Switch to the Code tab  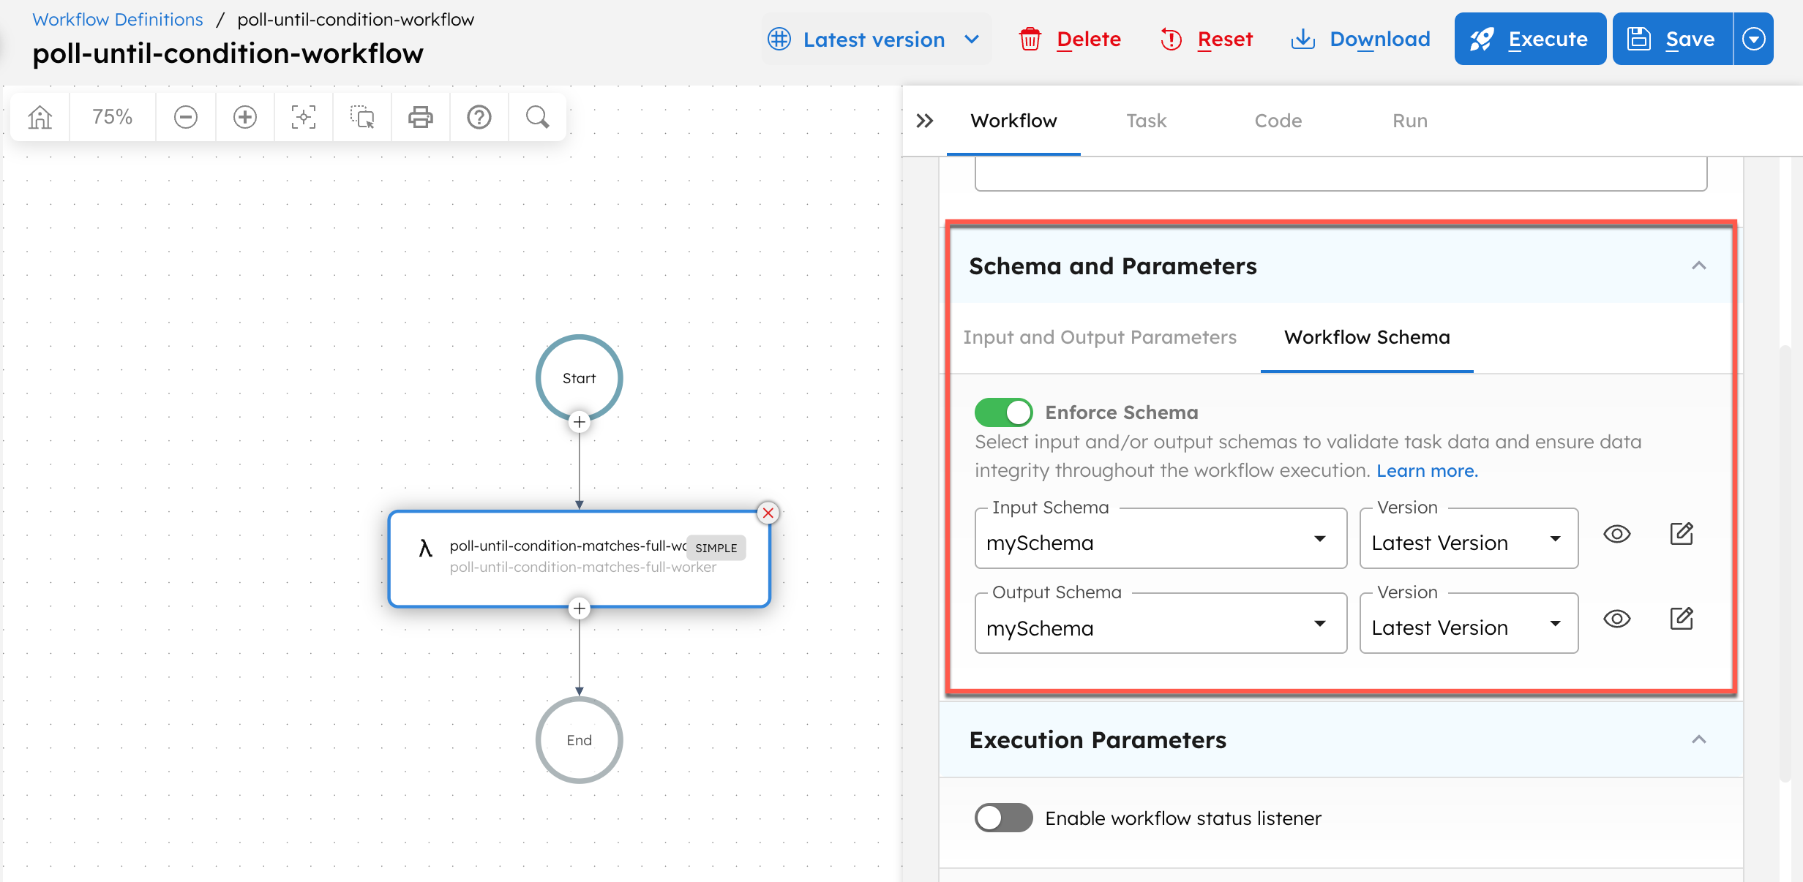point(1278,121)
